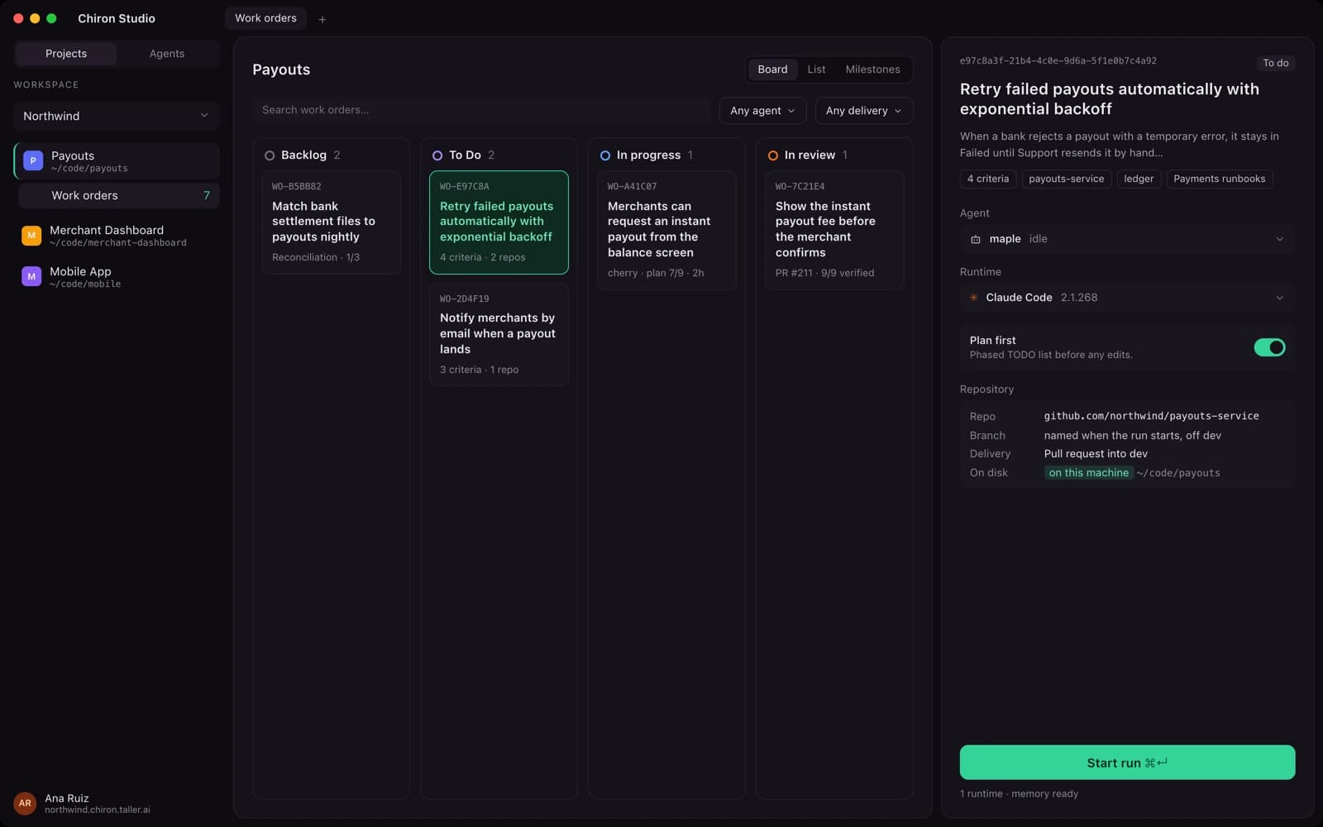
Task: Switch to the Projects tab
Action: (x=66, y=54)
